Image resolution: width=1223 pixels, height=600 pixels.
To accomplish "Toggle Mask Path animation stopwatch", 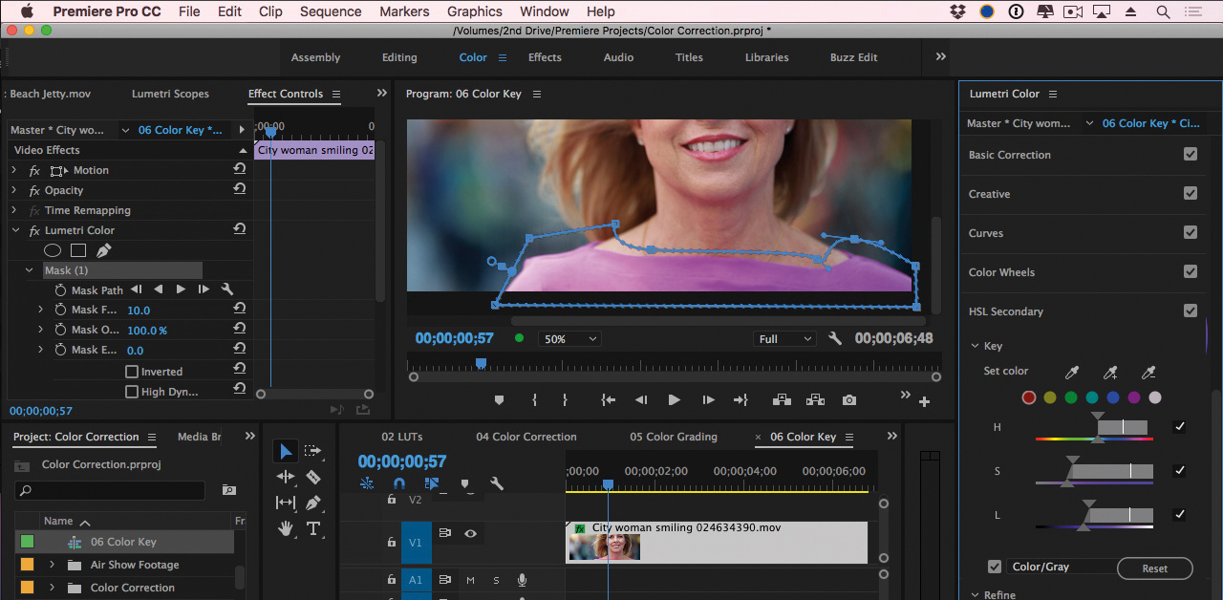I will [x=61, y=290].
